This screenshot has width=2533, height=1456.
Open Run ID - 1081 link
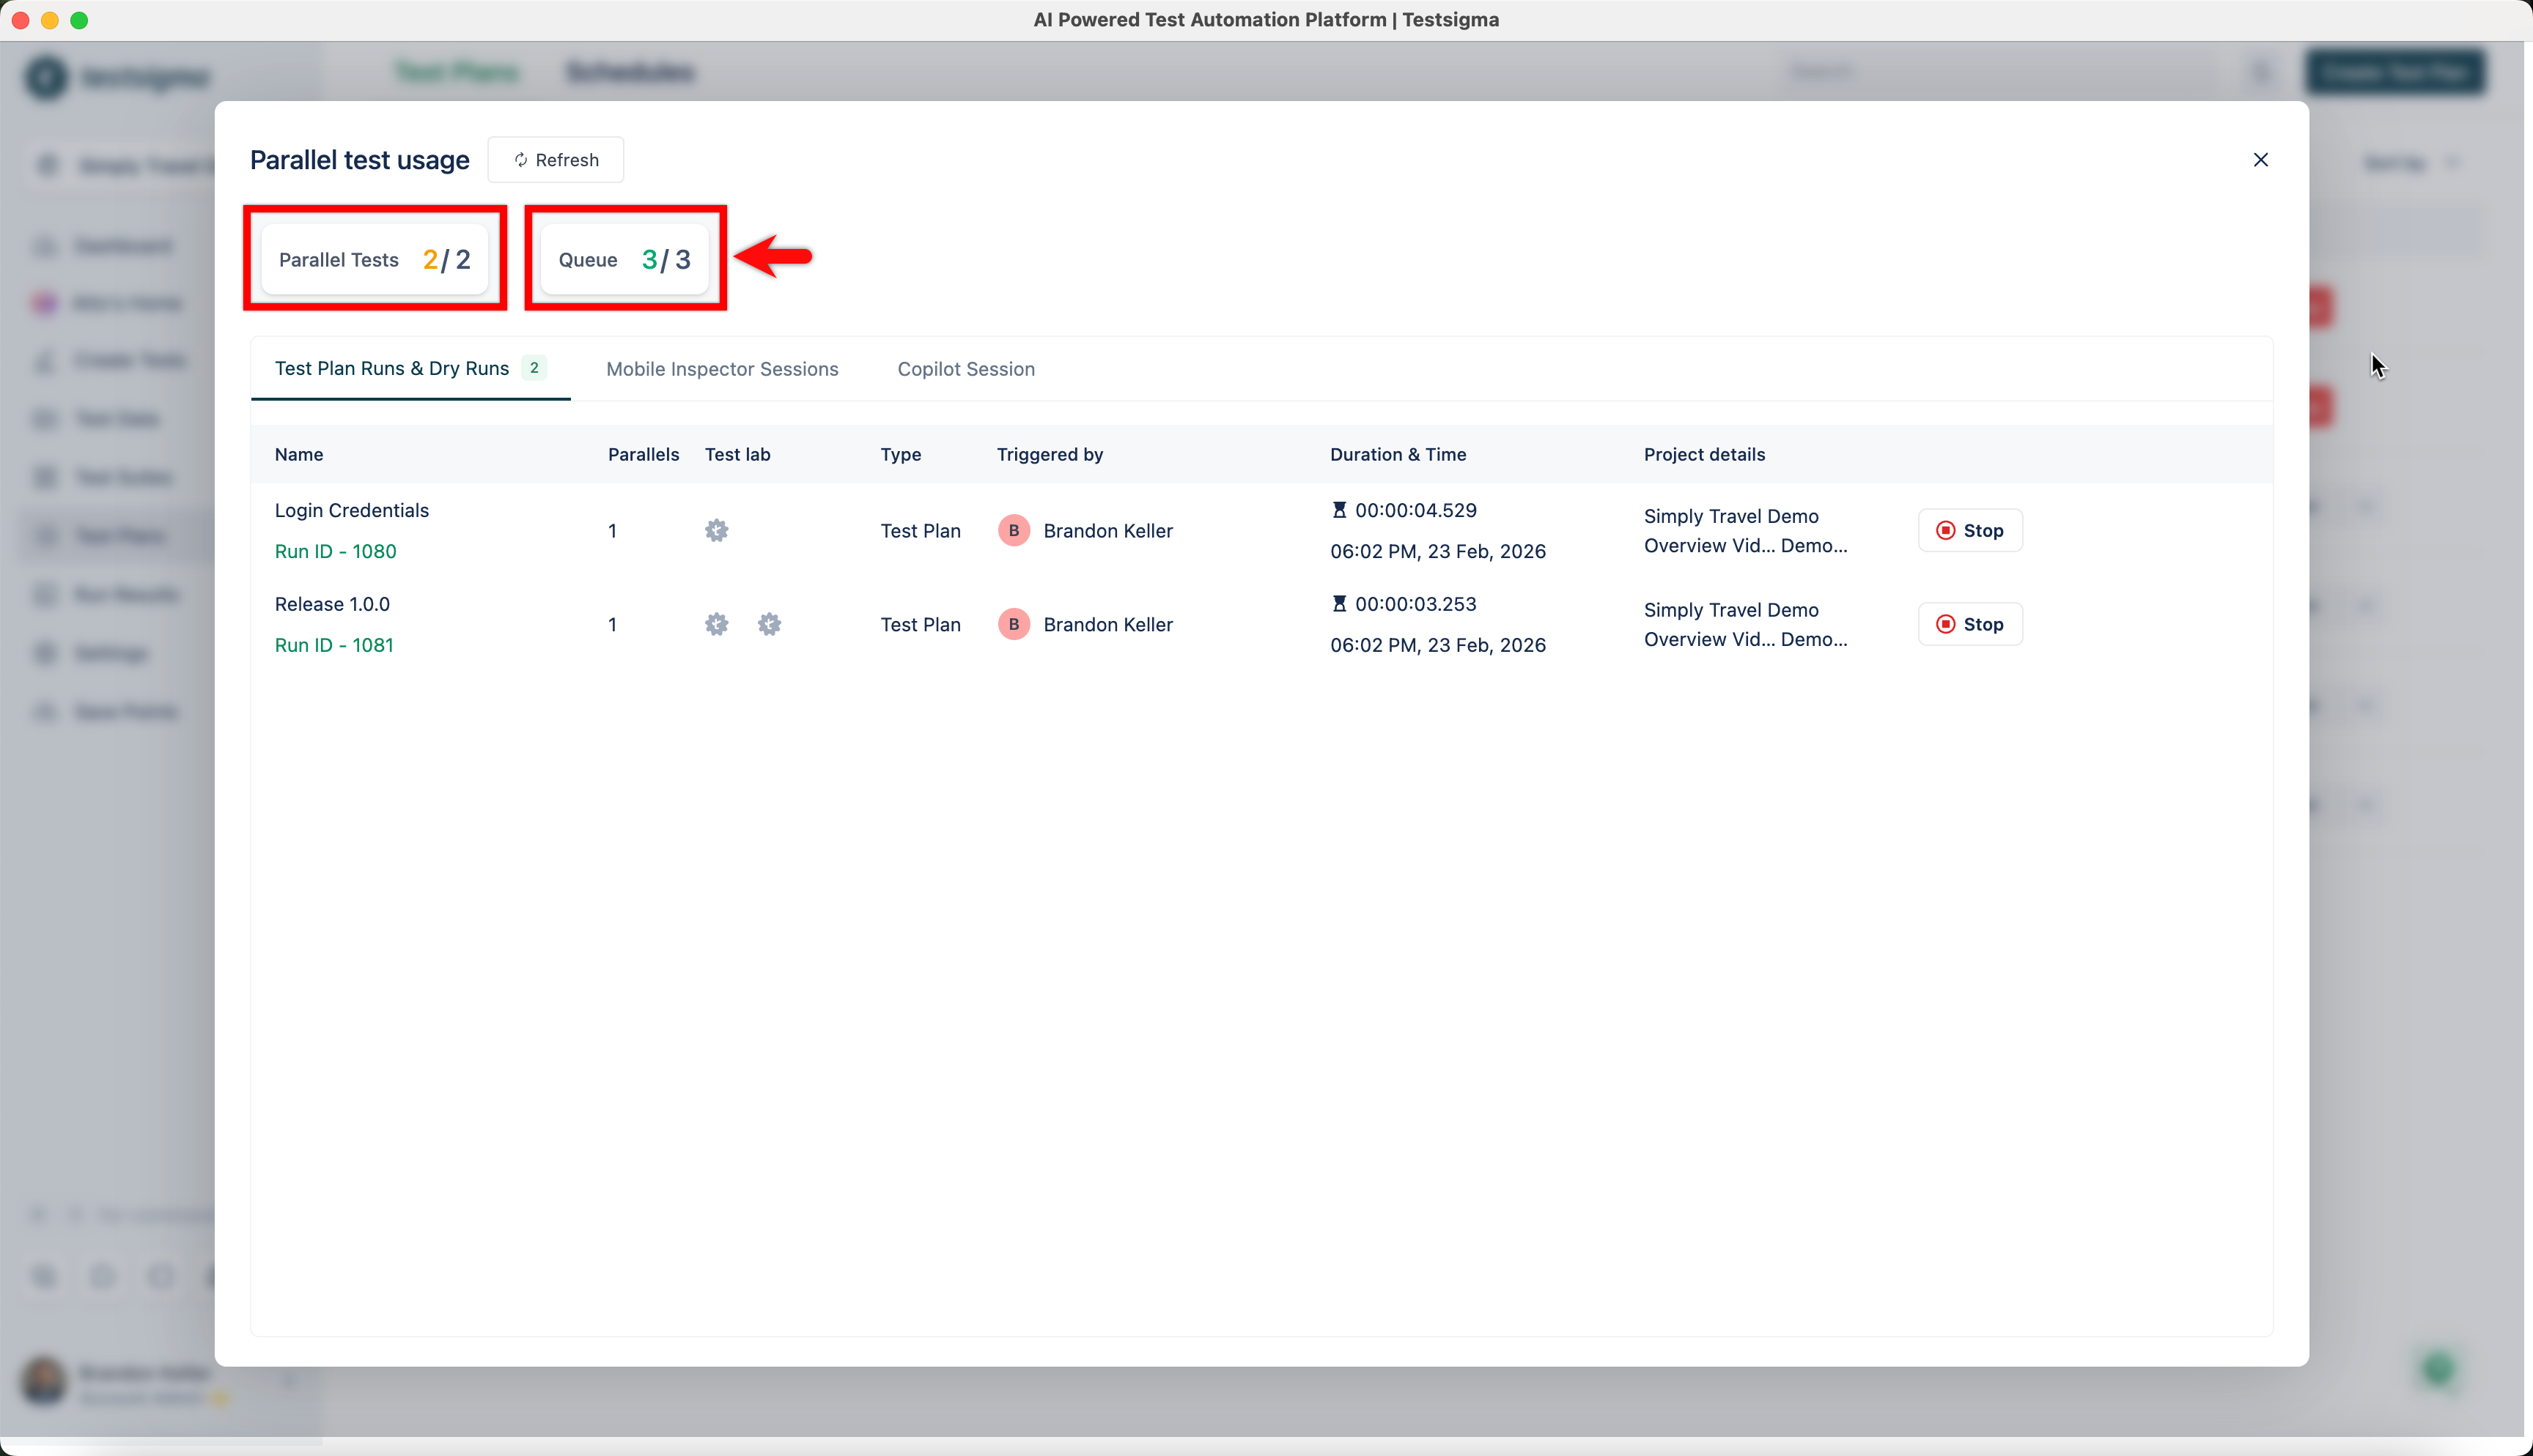point(334,645)
